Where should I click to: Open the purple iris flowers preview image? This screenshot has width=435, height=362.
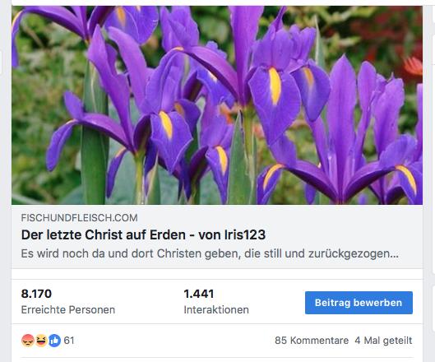[x=217, y=105]
